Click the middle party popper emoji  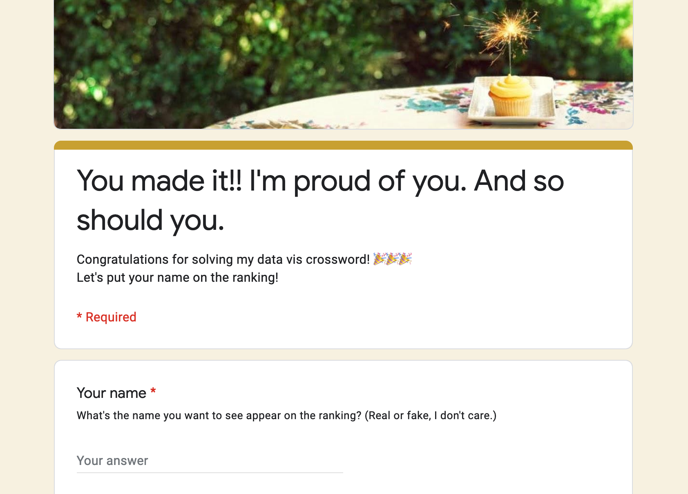tap(393, 259)
